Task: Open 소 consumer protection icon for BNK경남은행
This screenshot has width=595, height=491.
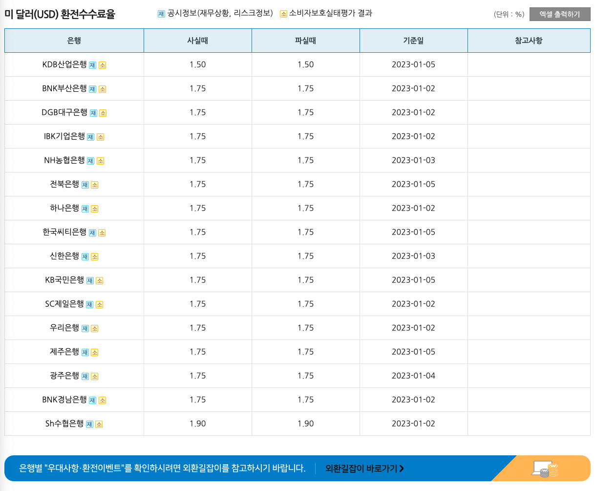Action: [x=102, y=400]
